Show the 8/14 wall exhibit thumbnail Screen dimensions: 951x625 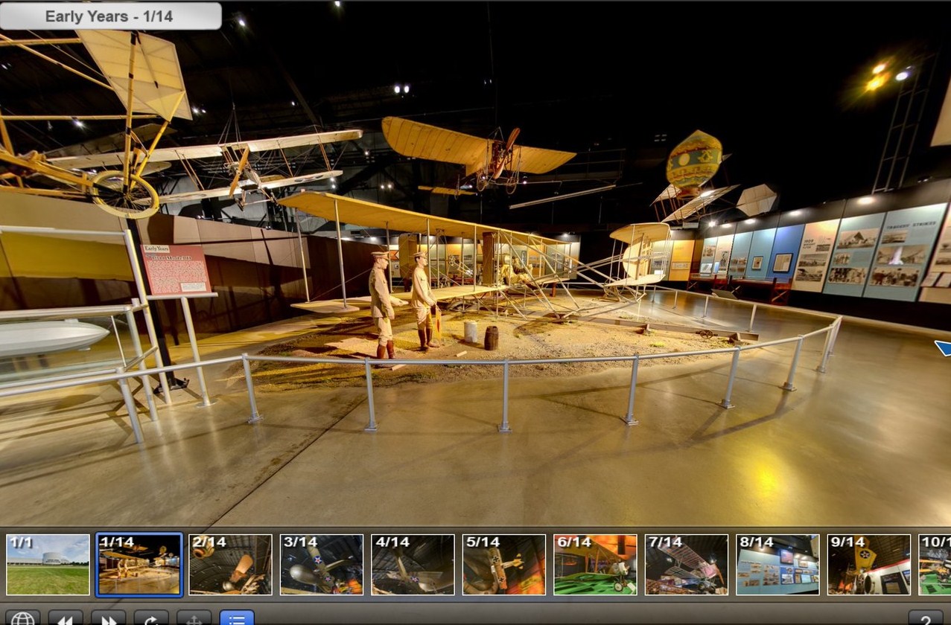777,565
